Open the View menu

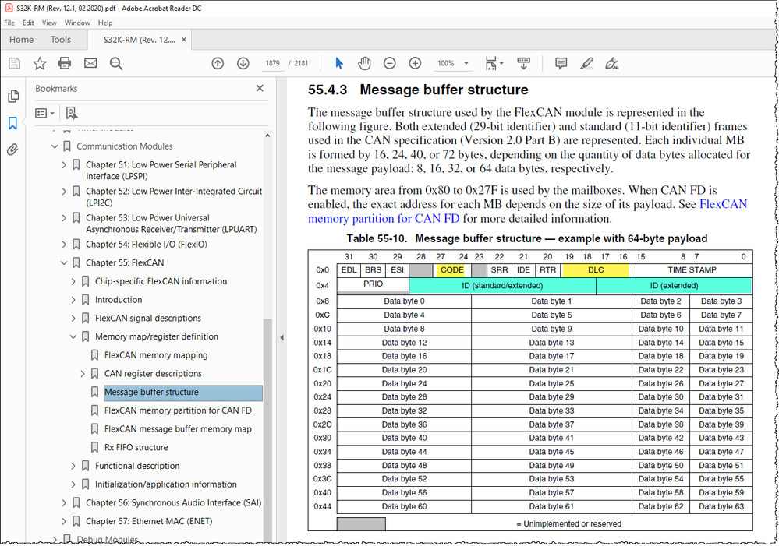point(48,23)
